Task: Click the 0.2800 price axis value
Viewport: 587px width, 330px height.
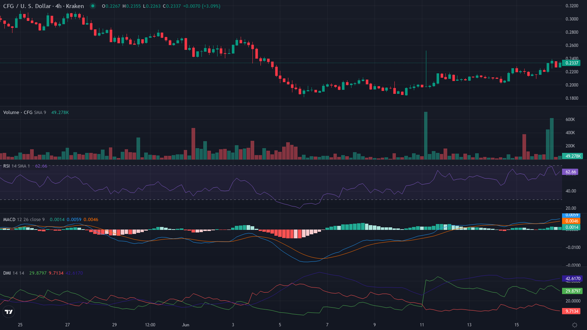Action: pos(571,32)
